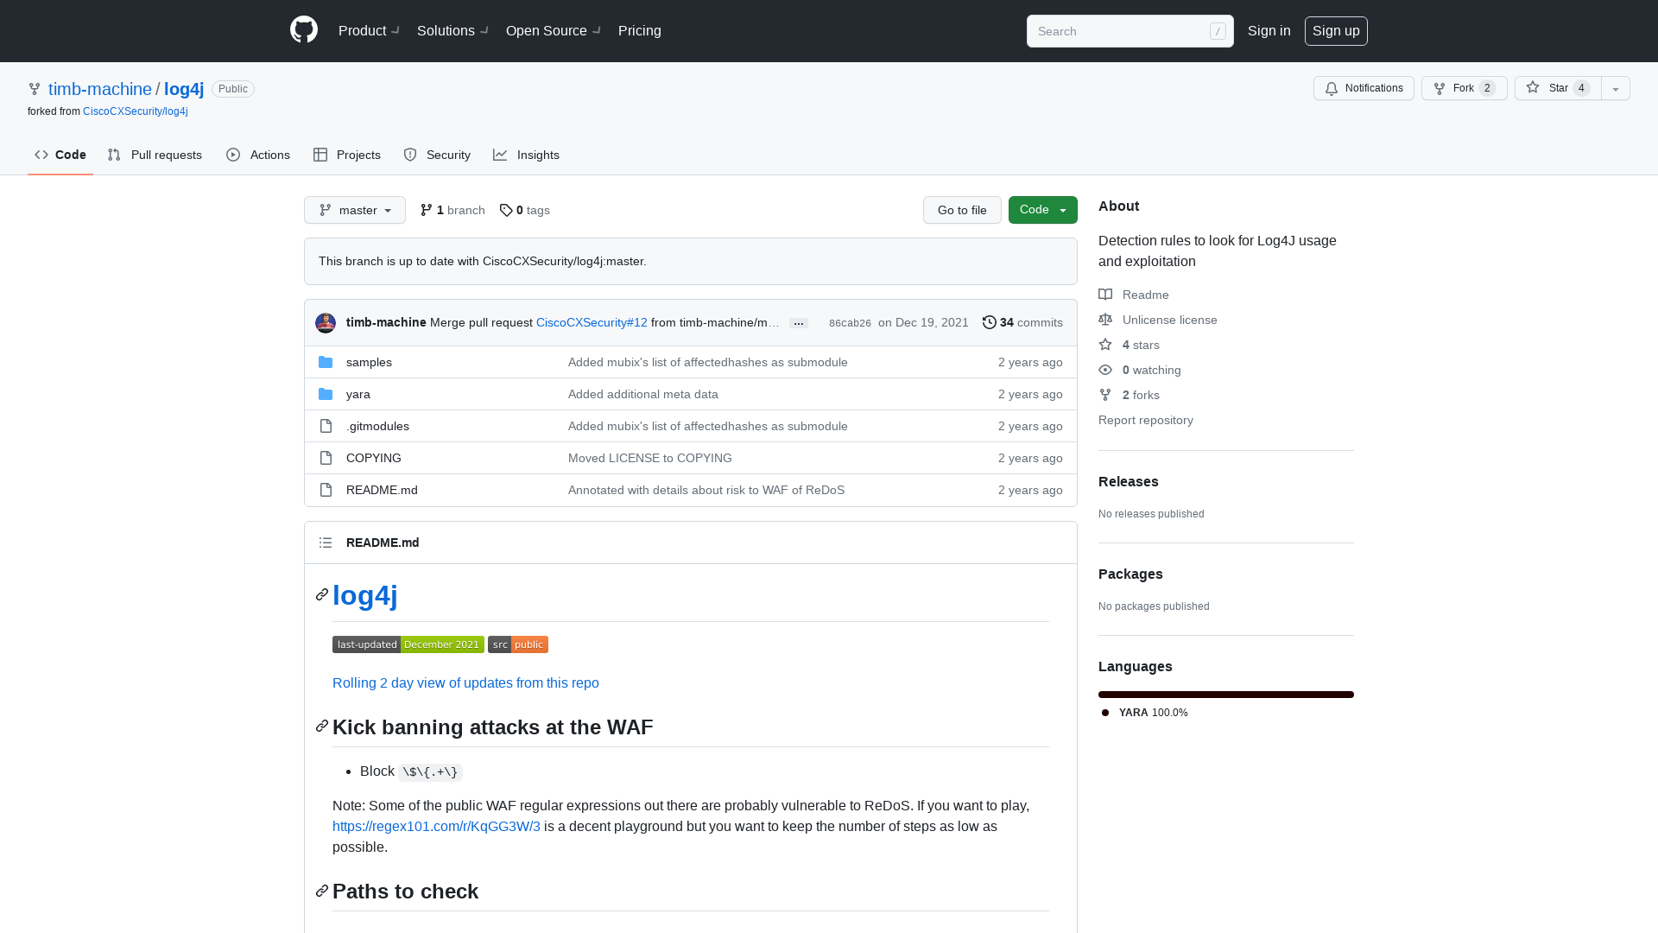Viewport: 1658px width, 933px height.
Task: Select the README.md file icon in file list
Action: coord(326,490)
